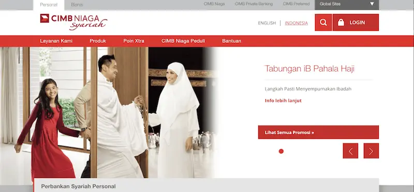Click the lock icon in Login button
This screenshot has height=192, width=414.
341,22
